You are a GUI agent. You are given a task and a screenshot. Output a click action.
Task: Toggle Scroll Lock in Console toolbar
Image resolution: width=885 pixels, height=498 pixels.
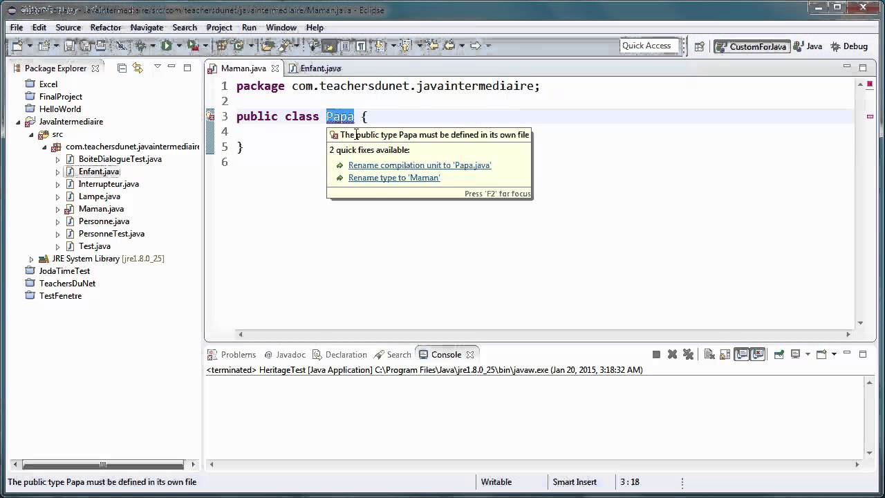pos(725,354)
